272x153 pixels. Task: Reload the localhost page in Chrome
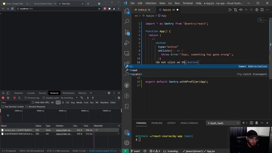(12, 8)
